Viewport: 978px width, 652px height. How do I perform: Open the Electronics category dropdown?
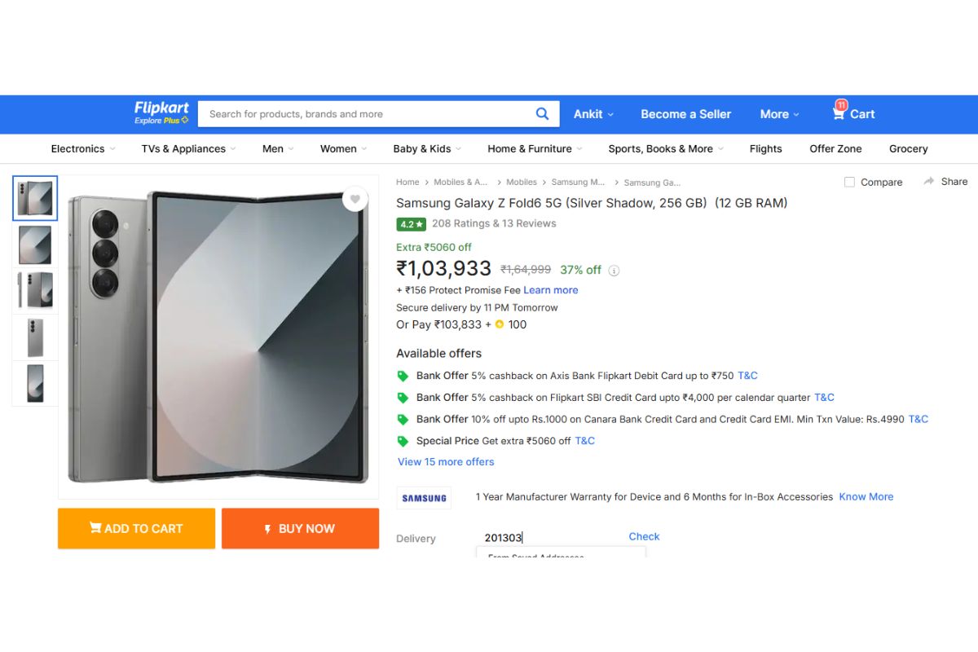click(x=81, y=148)
